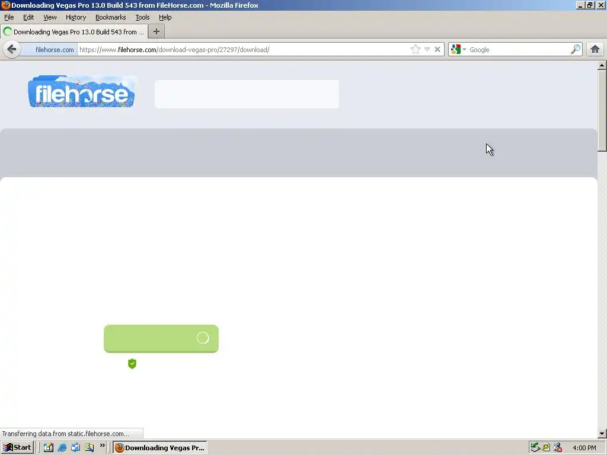The width and height of the screenshot is (607, 455).
Task: Click the search folder quick launch icon
Action: (89, 448)
